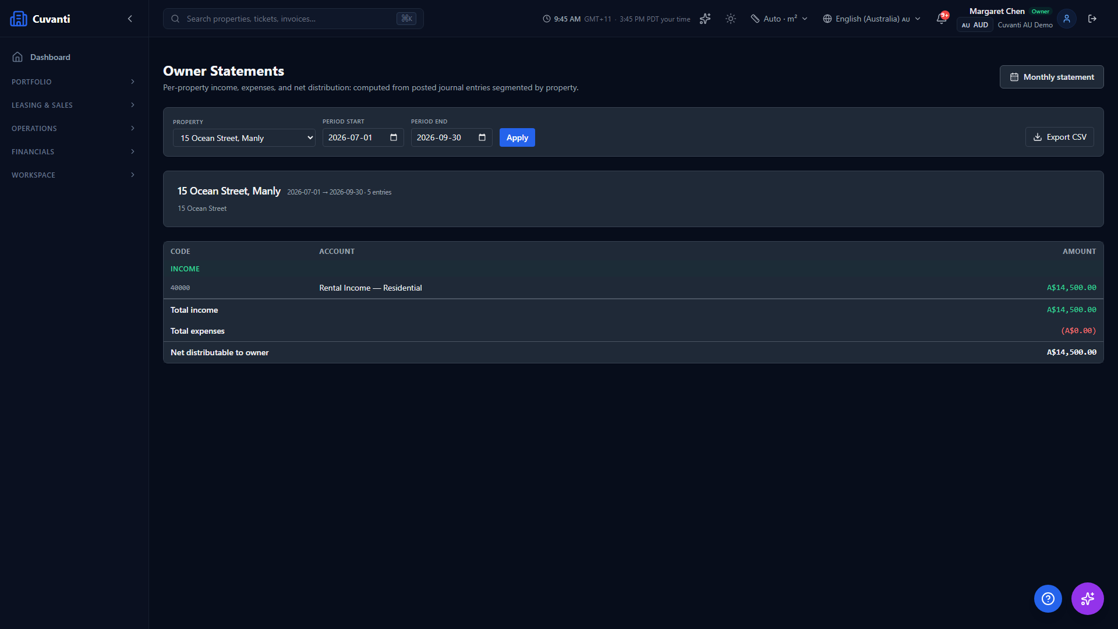
Task: Click the clock icon next to 9:45 AM
Action: click(x=547, y=19)
